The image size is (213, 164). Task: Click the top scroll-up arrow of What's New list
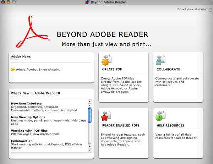click(90, 101)
